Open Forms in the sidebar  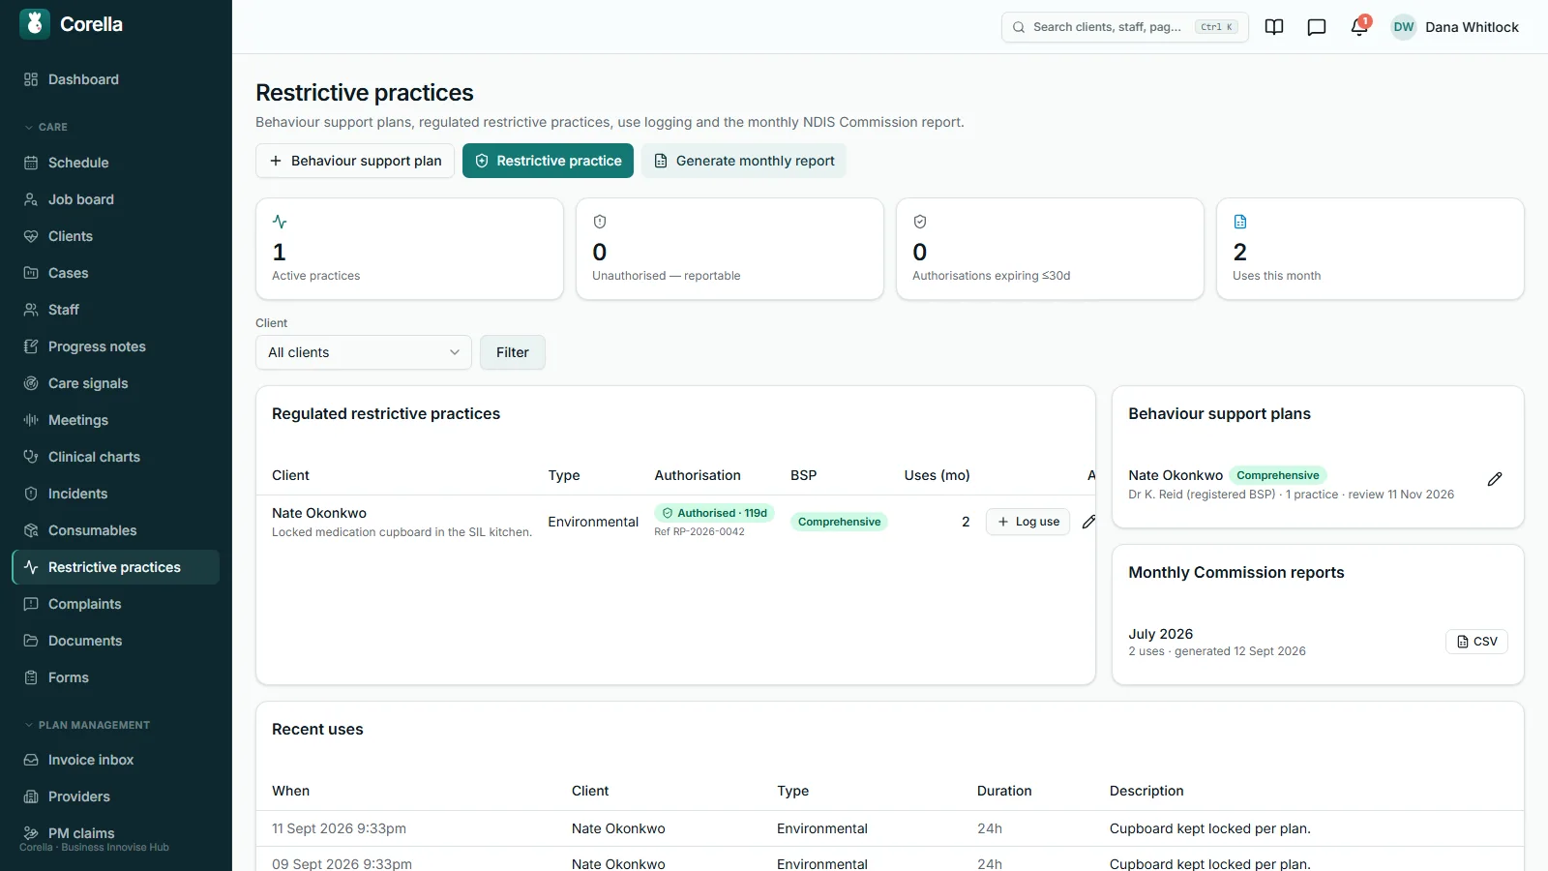click(116, 677)
